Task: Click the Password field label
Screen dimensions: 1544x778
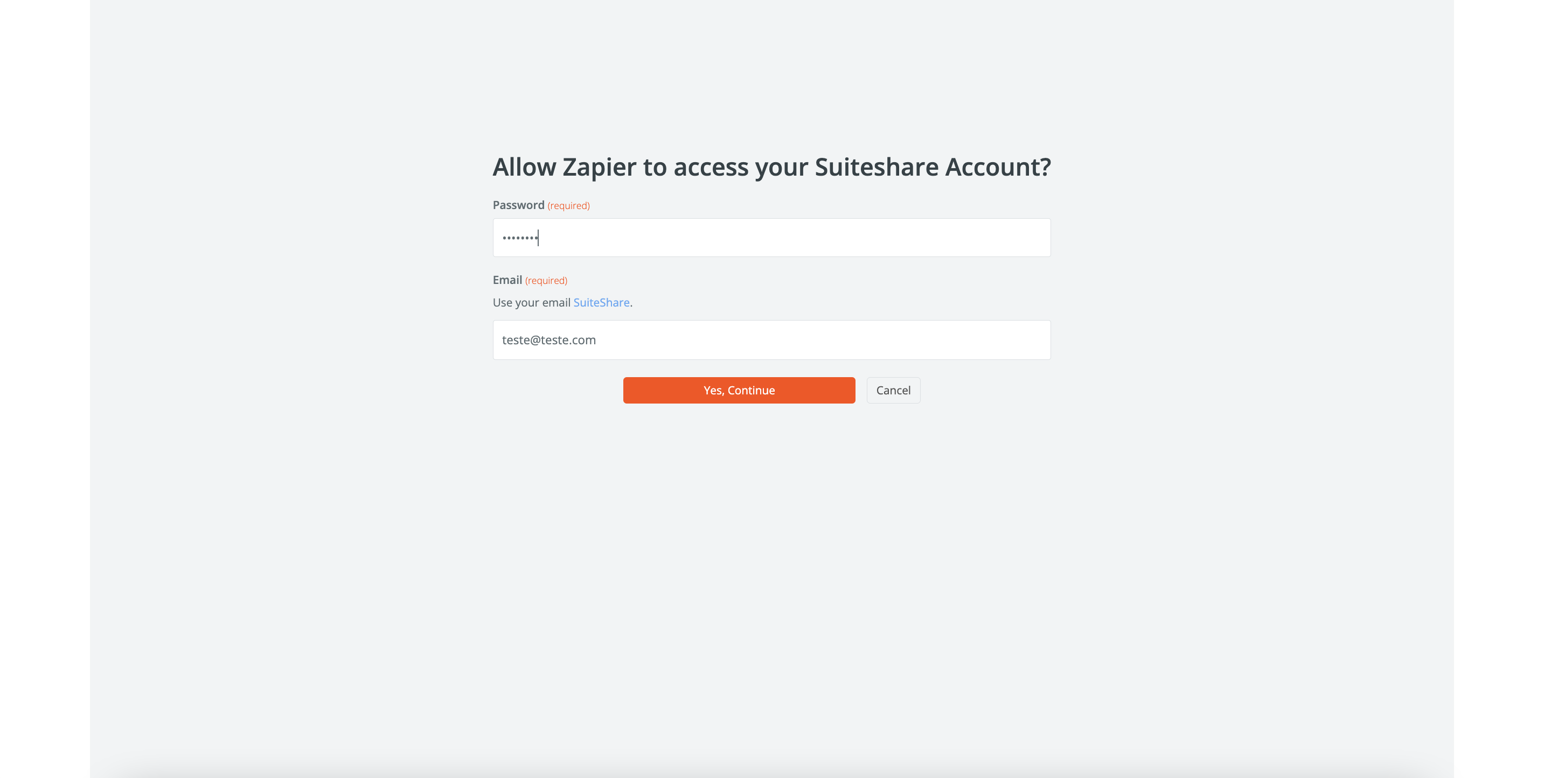Action: [518, 205]
